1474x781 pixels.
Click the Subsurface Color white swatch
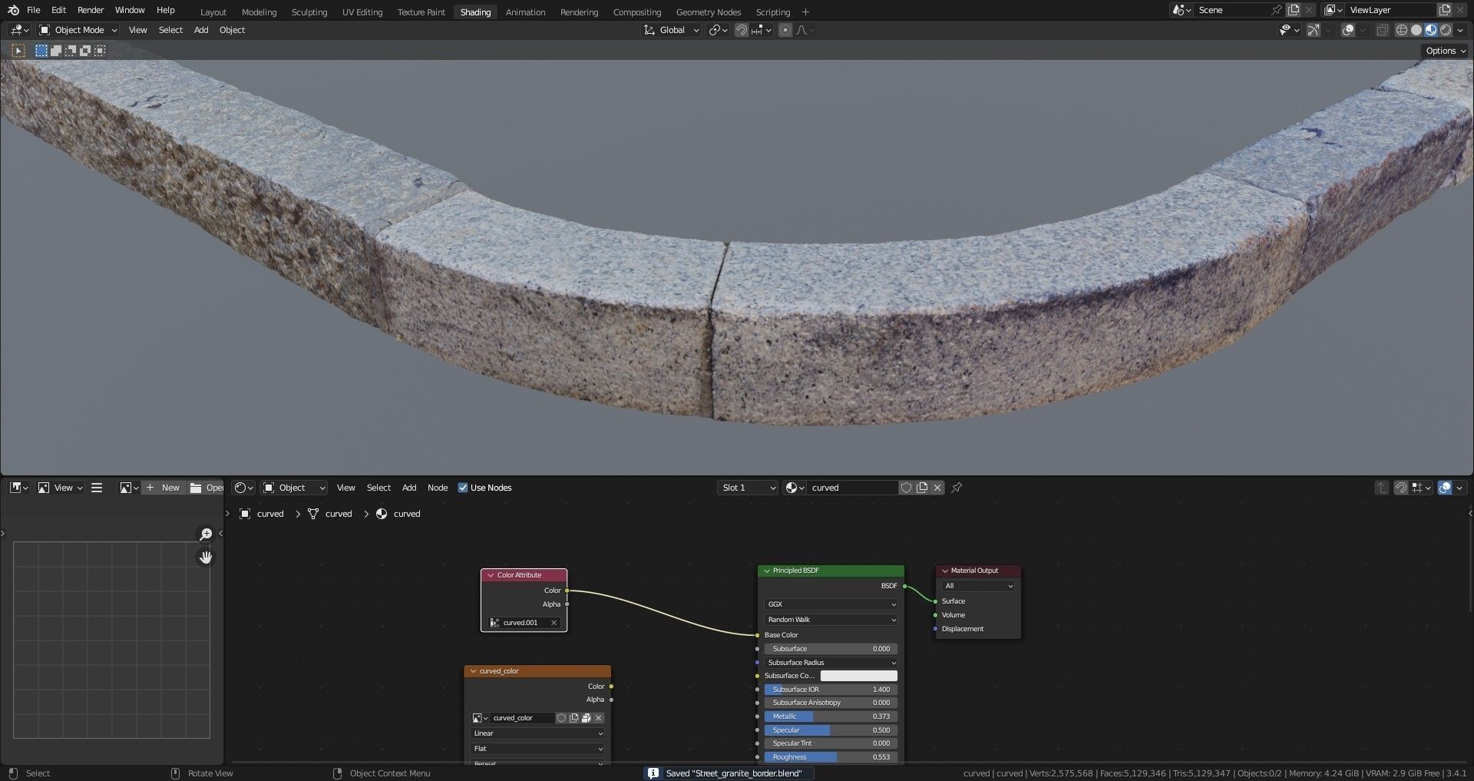click(858, 676)
